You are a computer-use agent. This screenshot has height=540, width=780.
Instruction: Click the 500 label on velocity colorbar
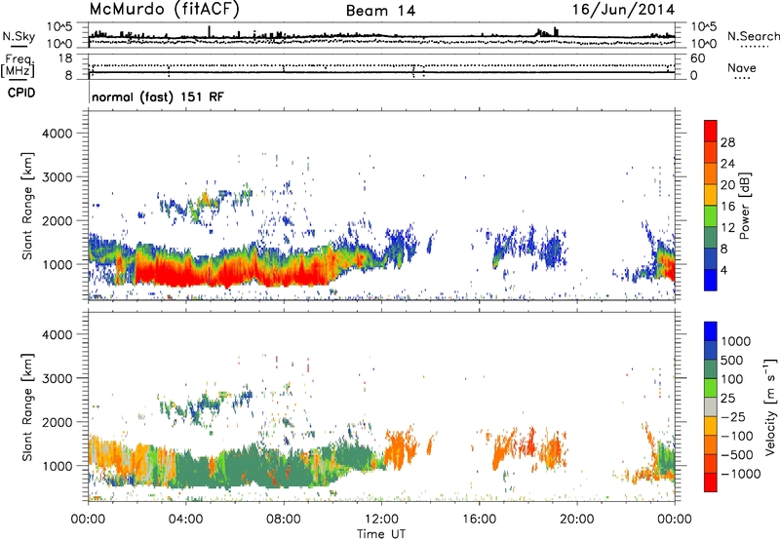pyautogui.click(x=732, y=361)
